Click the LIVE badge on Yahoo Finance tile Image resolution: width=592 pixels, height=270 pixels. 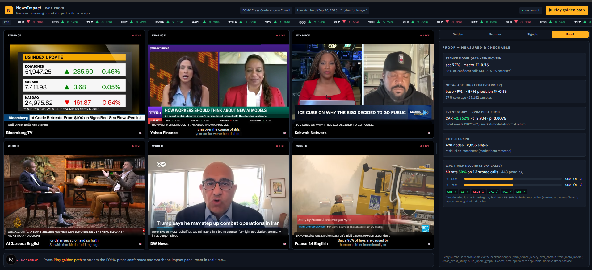tap(281, 35)
